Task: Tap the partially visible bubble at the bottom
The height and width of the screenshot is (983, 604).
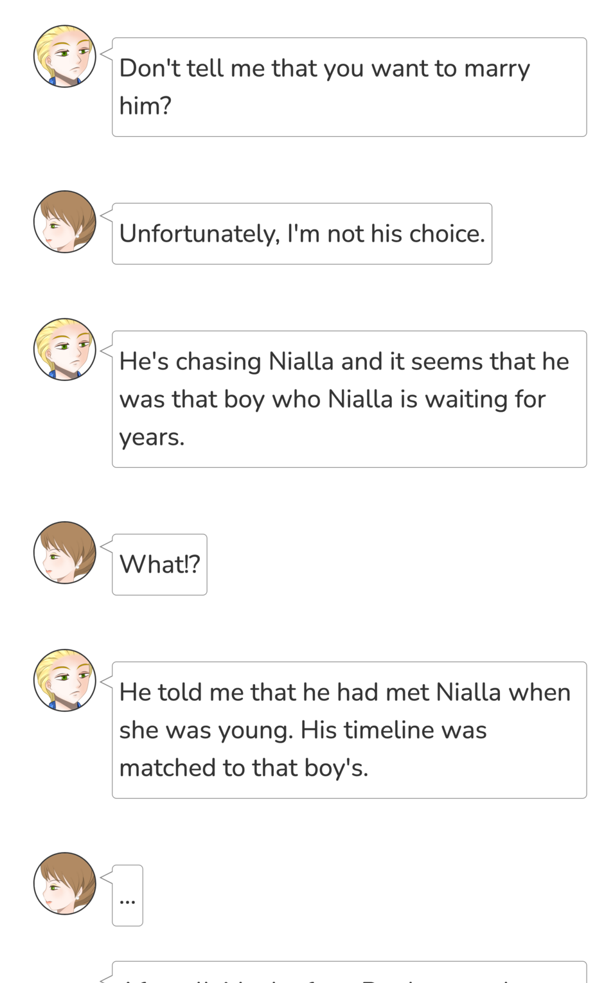Action: 349,973
